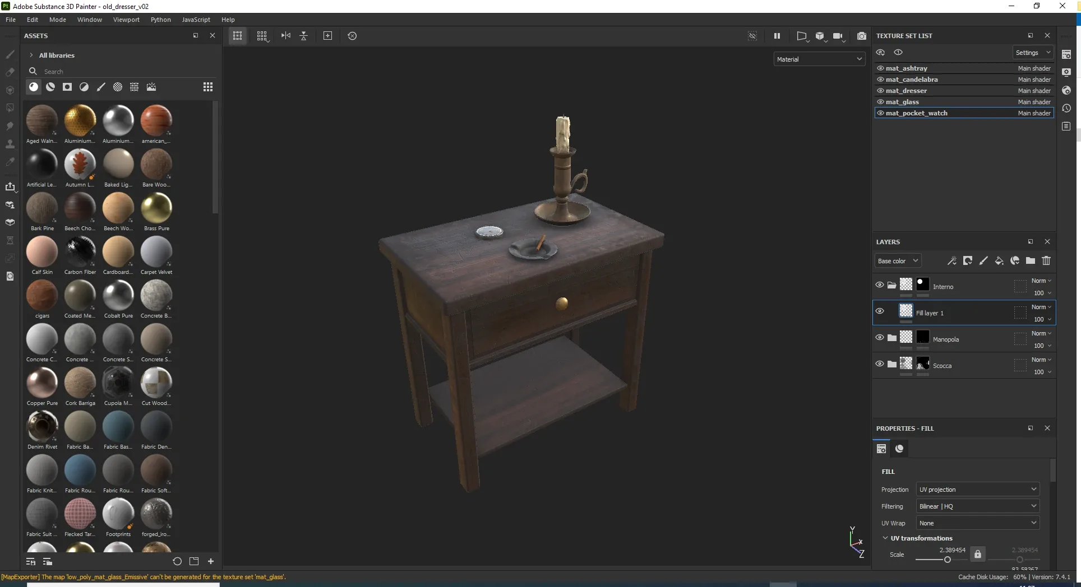Viewport: 1081px width, 587px height.
Task: Toggle visibility of mat_candelabra texture set
Action: coord(880,80)
